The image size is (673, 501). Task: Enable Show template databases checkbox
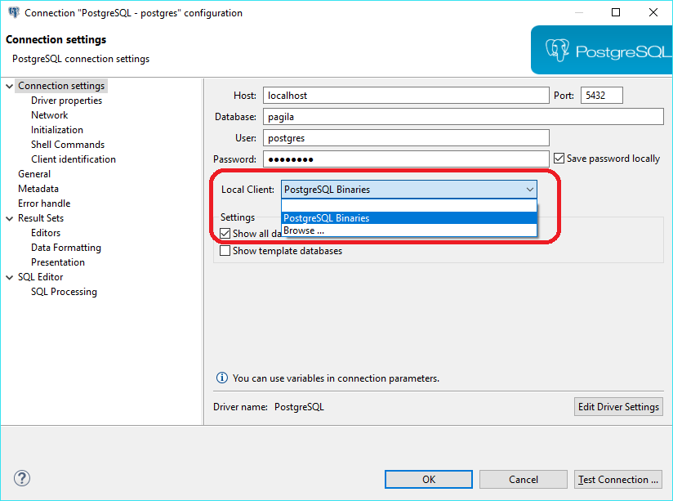[225, 250]
